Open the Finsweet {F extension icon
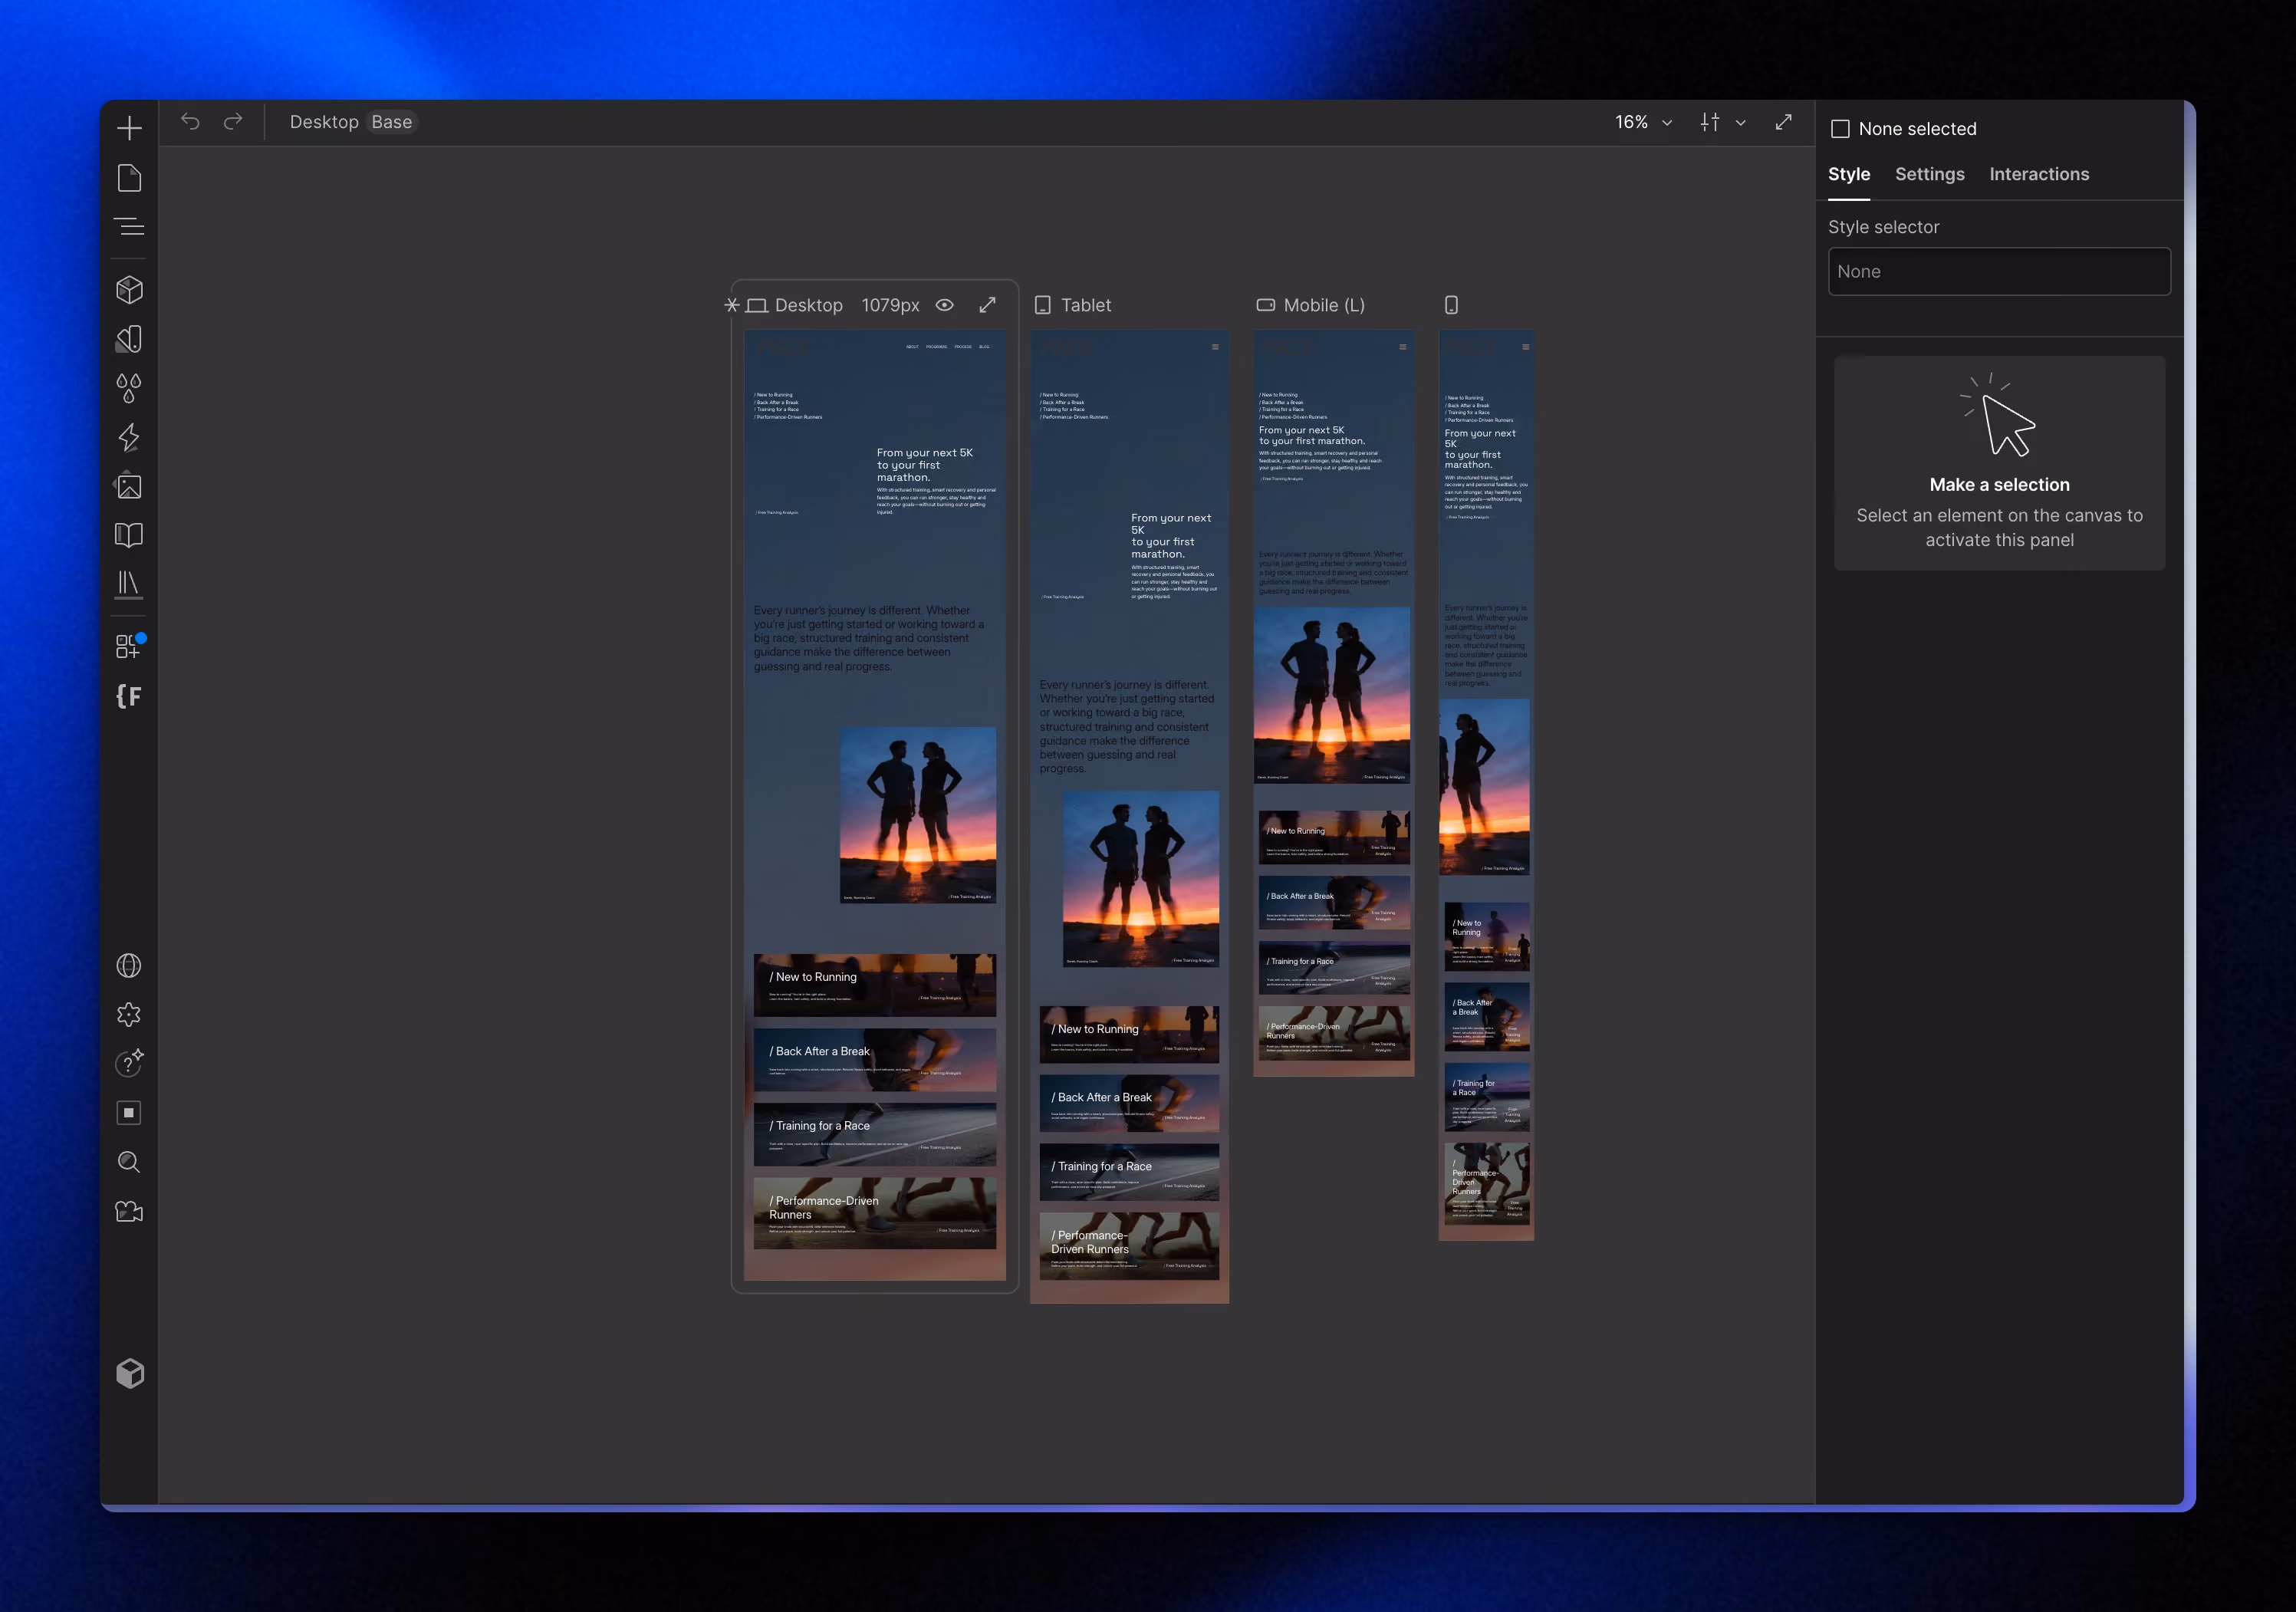Screen dimensions: 2296x1612 coord(129,696)
